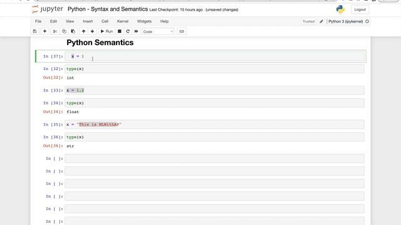The image size is (401, 225).
Task: Open the Edit menu
Action: (53, 21)
